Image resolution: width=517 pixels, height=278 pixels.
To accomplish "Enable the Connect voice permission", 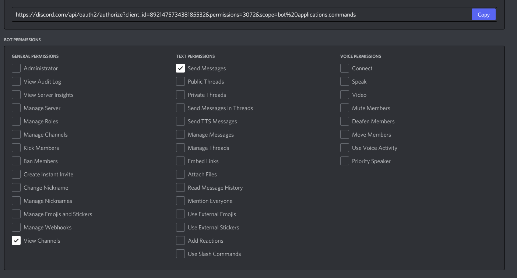I will (x=345, y=68).
